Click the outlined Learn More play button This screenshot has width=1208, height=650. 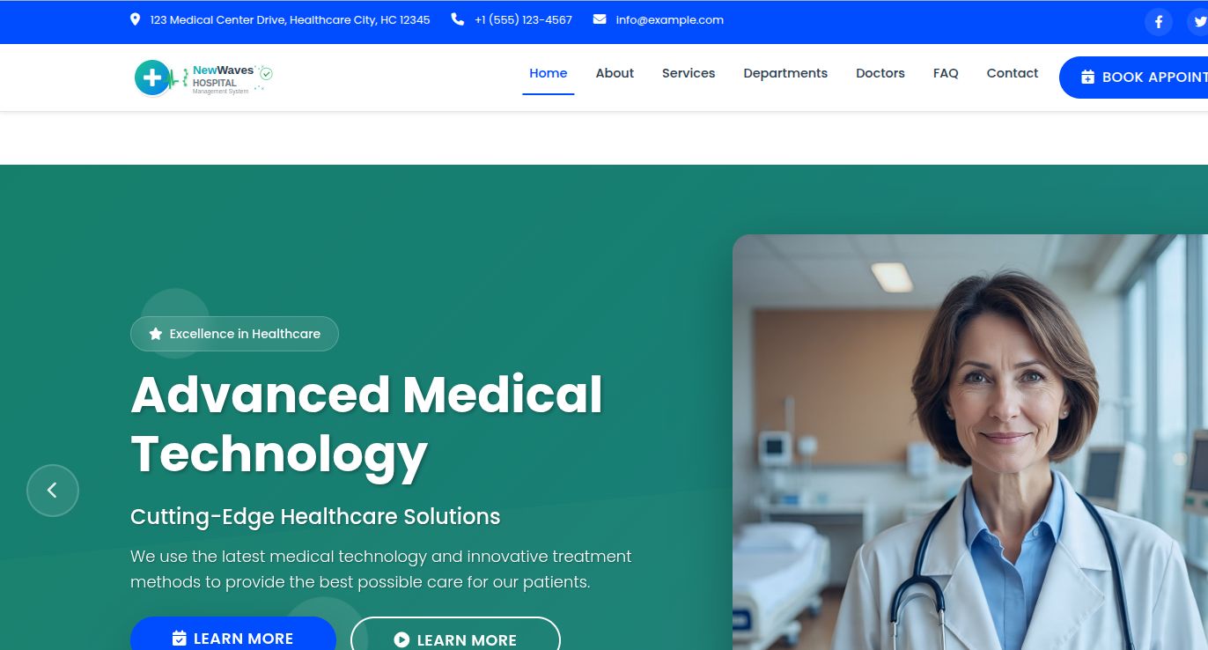point(455,634)
